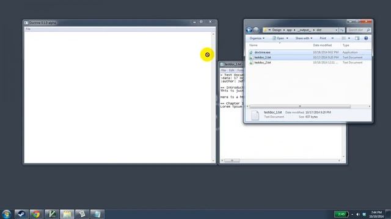Click Notepad horizontal scrollbar thumb

(x=232, y=161)
